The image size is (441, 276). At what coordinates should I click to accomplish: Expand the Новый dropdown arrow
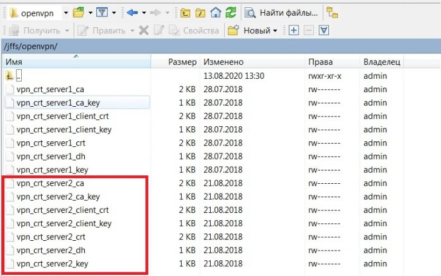click(275, 31)
